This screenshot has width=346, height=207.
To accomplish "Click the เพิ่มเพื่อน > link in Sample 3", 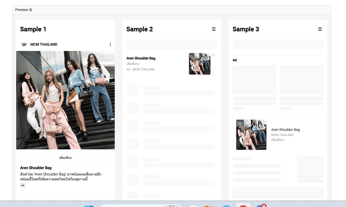I will click(x=278, y=140).
